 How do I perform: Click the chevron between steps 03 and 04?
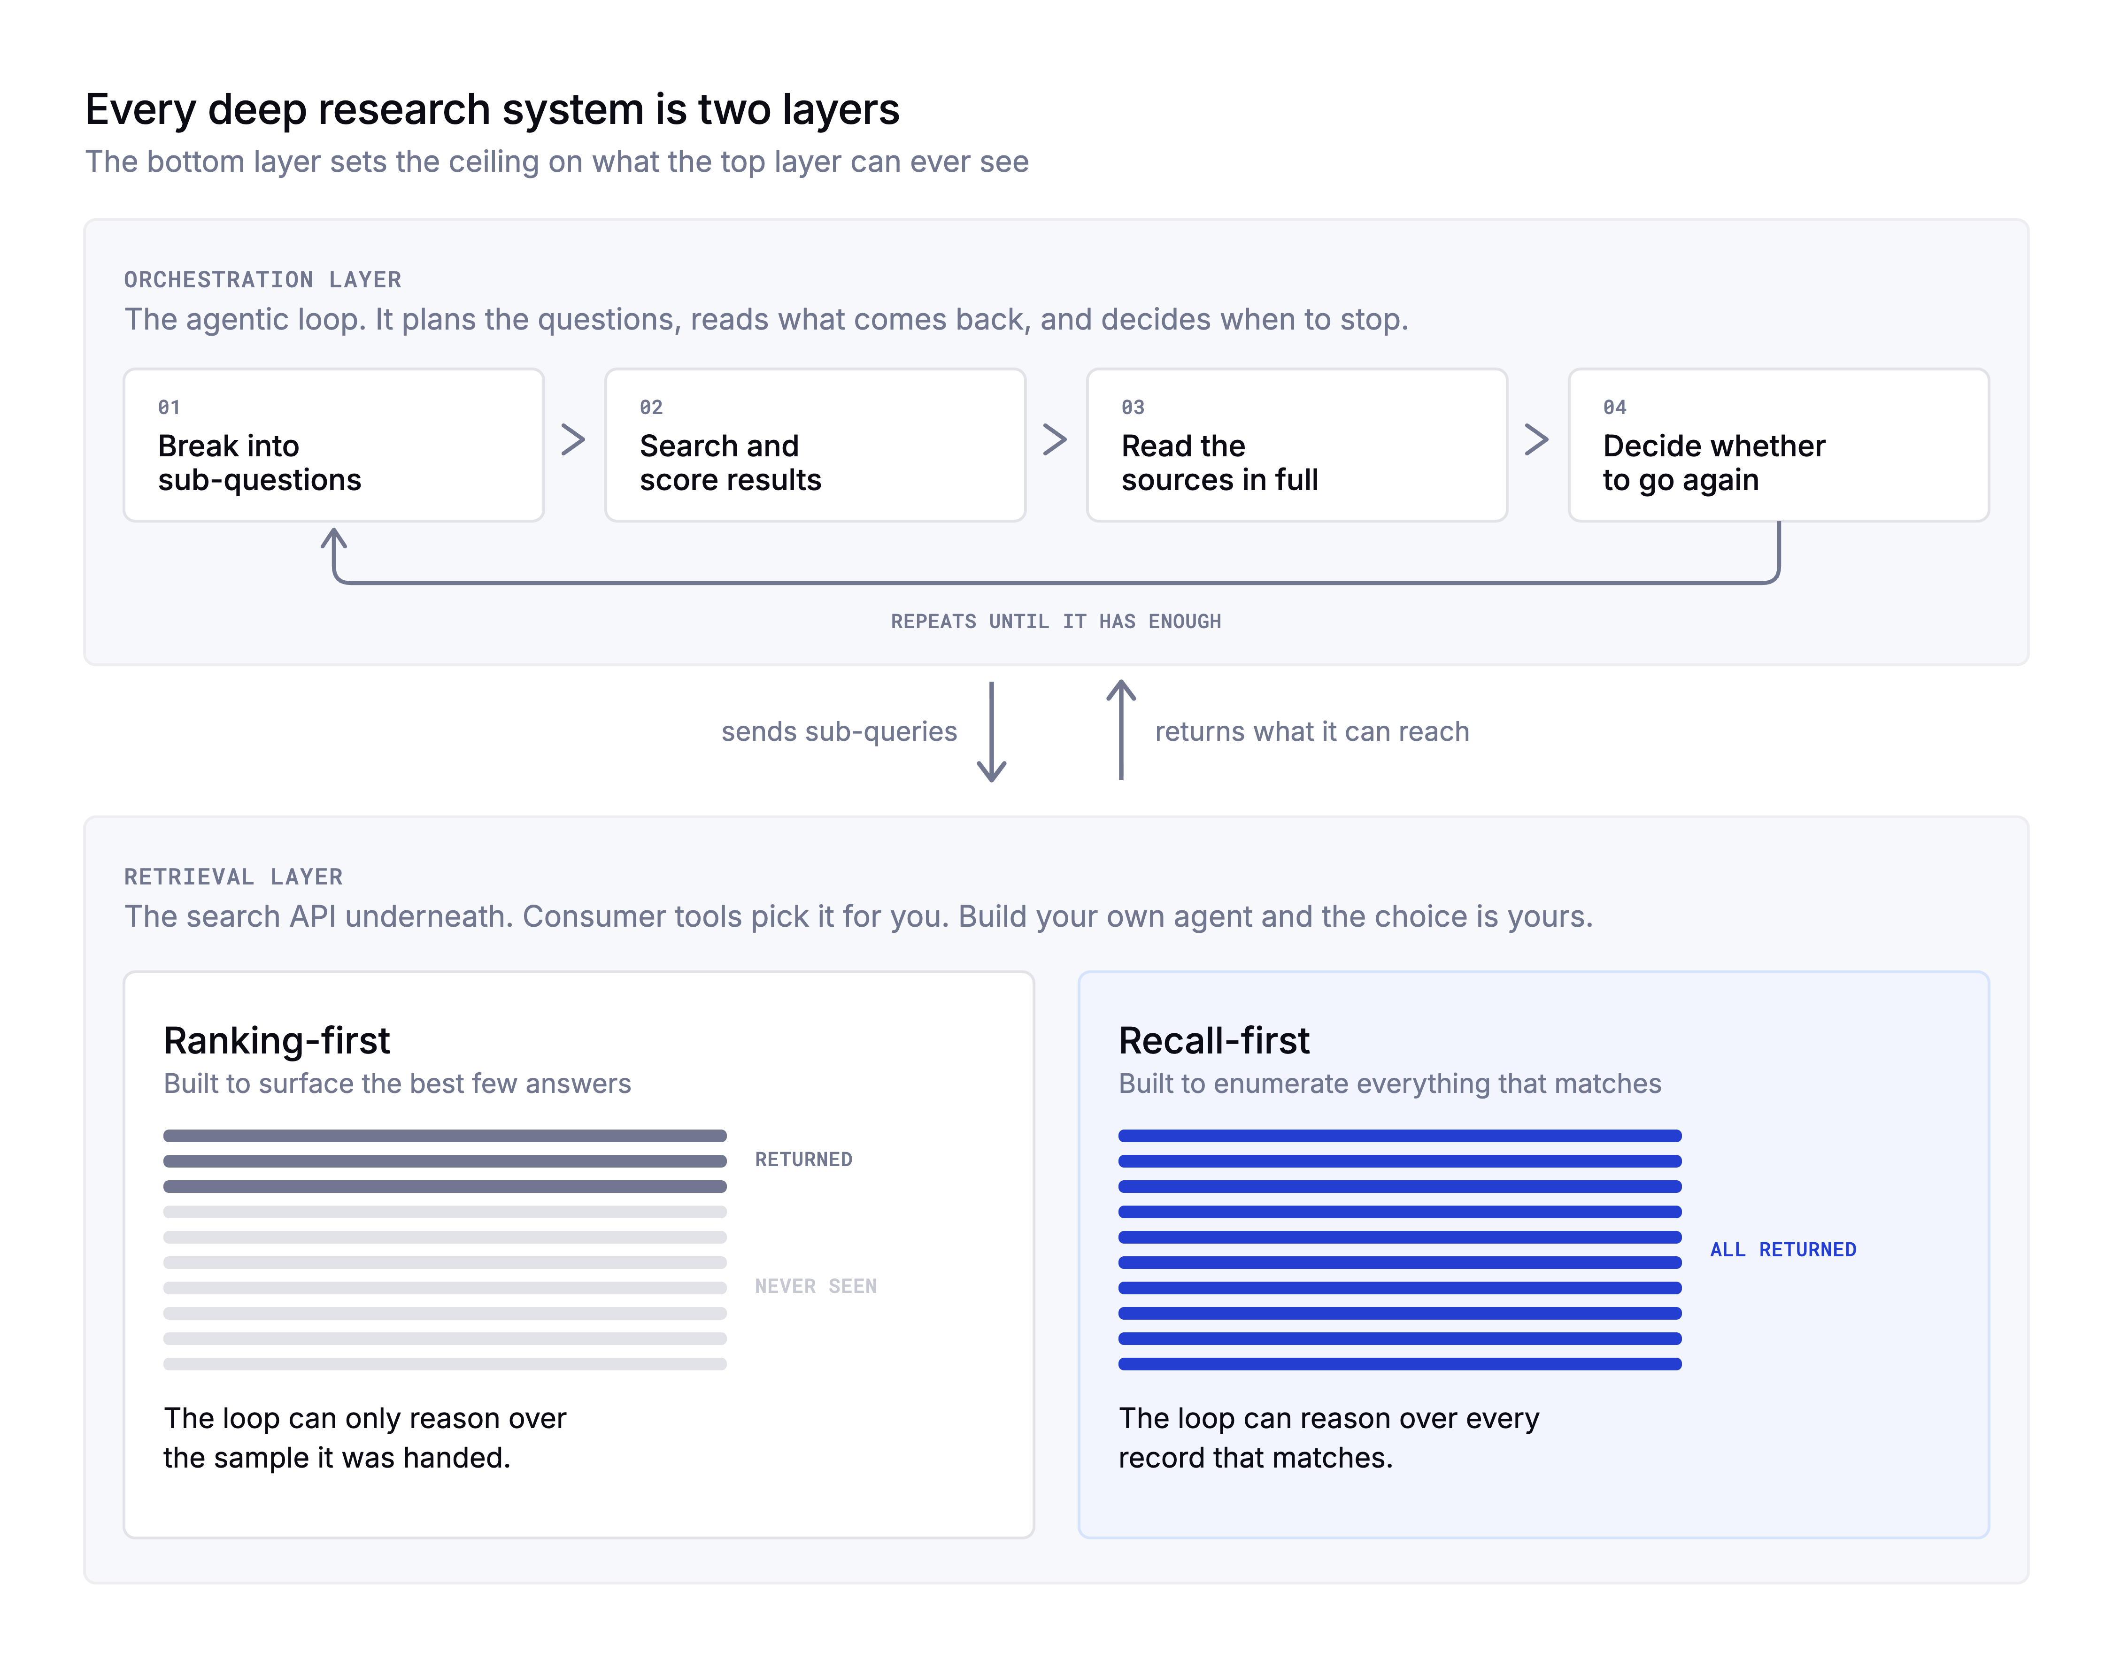[1537, 439]
